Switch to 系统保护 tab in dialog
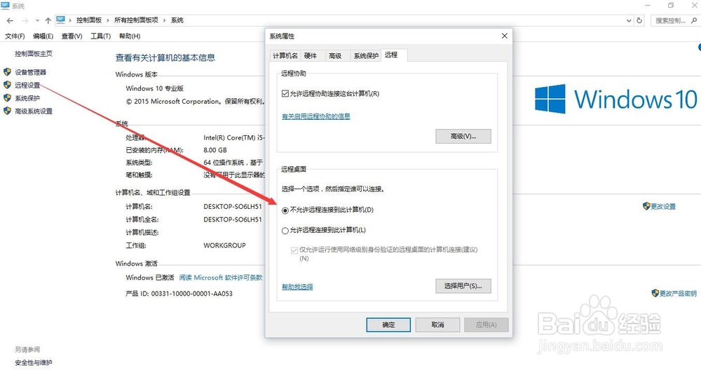Screen dimensions: 701x370 pos(366,55)
